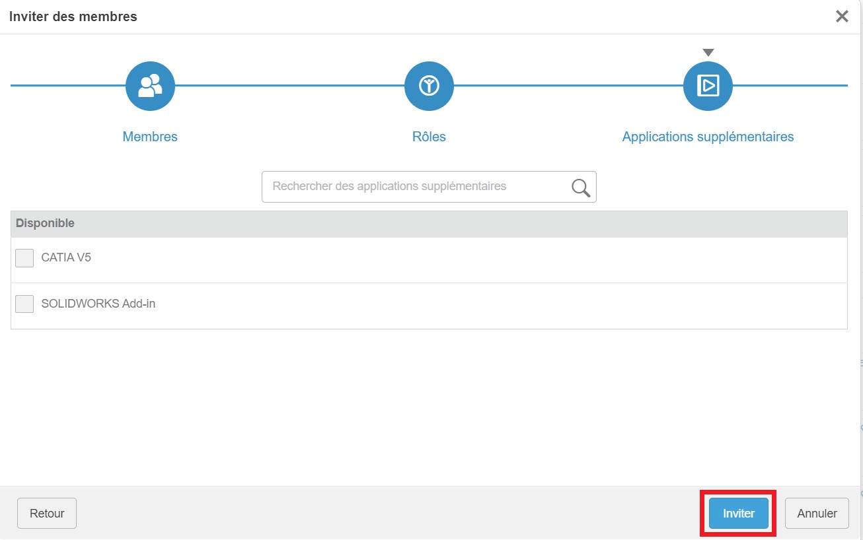This screenshot has width=863, height=540.
Task: Select the SOLIDWORKS Add-in text label
Action: coord(98,304)
